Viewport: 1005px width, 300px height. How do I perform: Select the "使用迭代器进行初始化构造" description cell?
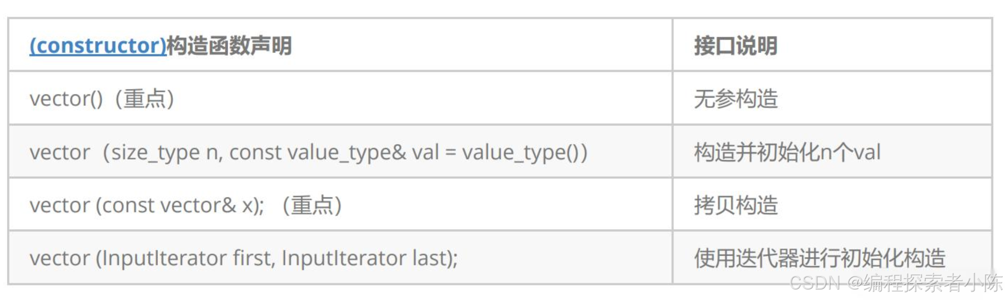819,258
